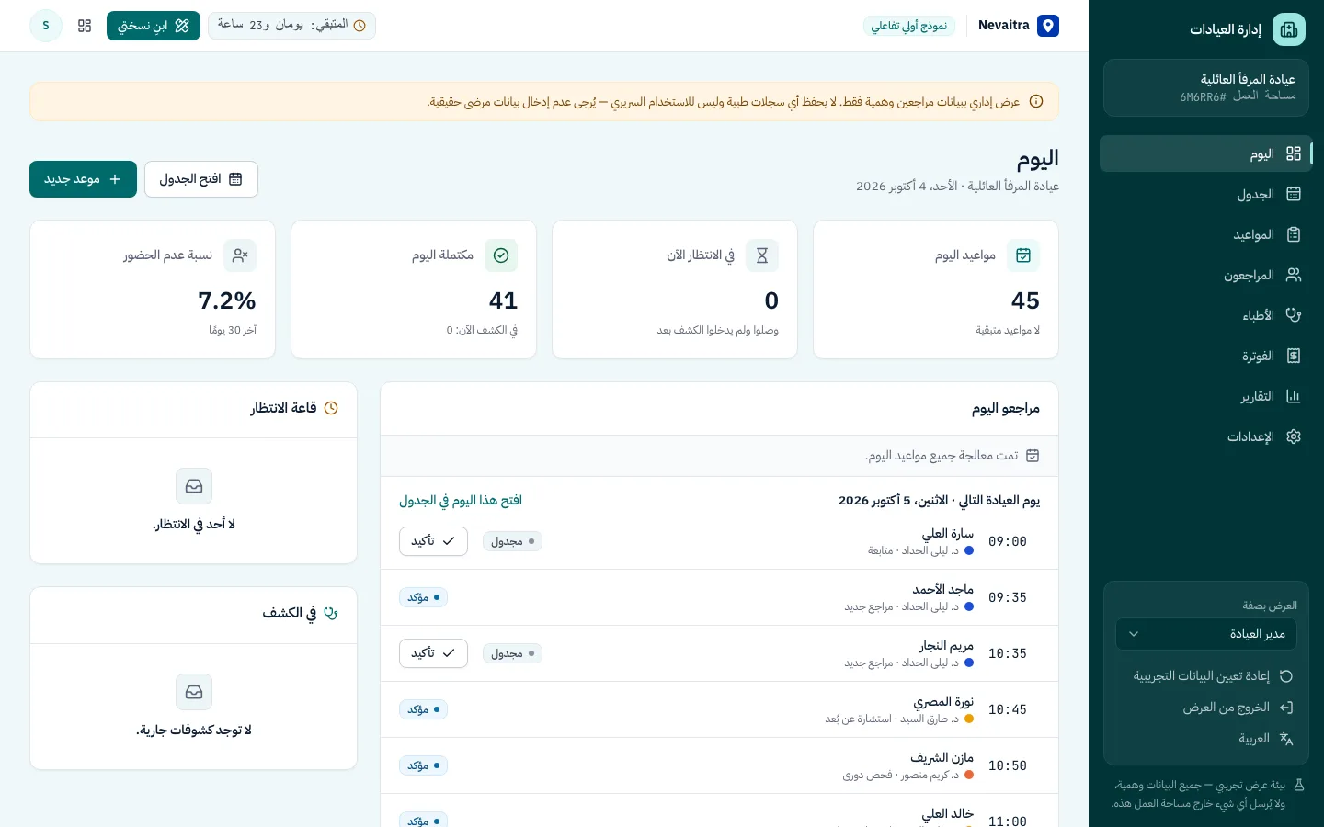The image size is (1324, 827).
Task: Click the قاعة الانتظار clock icon
Action: pyautogui.click(x=331, y=408)
